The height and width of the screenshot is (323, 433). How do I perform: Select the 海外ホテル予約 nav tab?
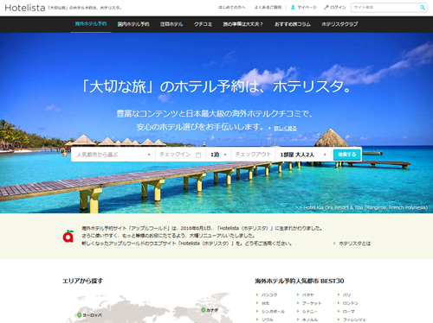(91, 24)
